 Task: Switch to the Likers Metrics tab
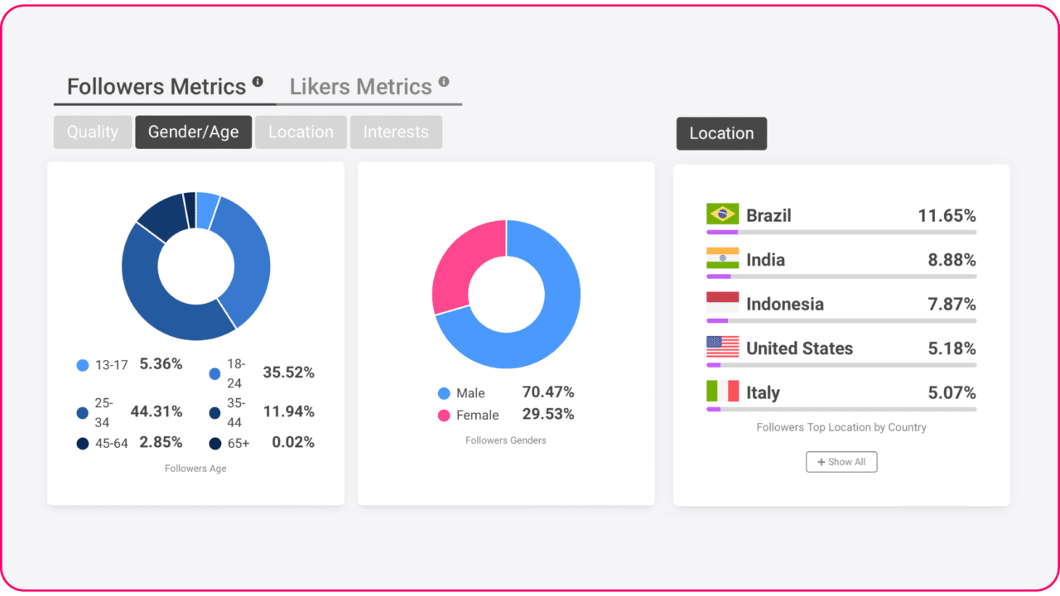tap(361, 86)
